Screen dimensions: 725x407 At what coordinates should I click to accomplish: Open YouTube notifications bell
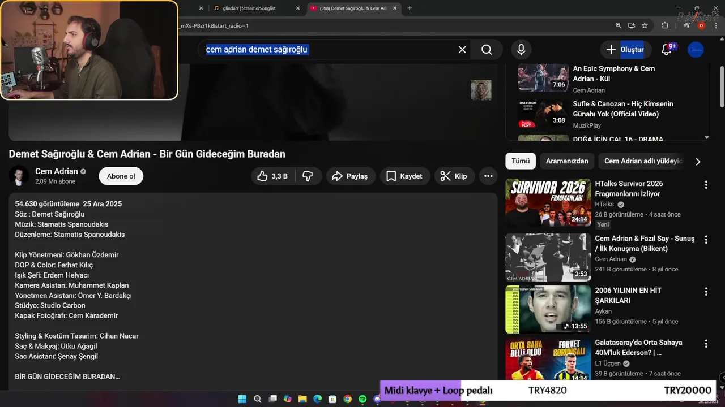point(667,50)
